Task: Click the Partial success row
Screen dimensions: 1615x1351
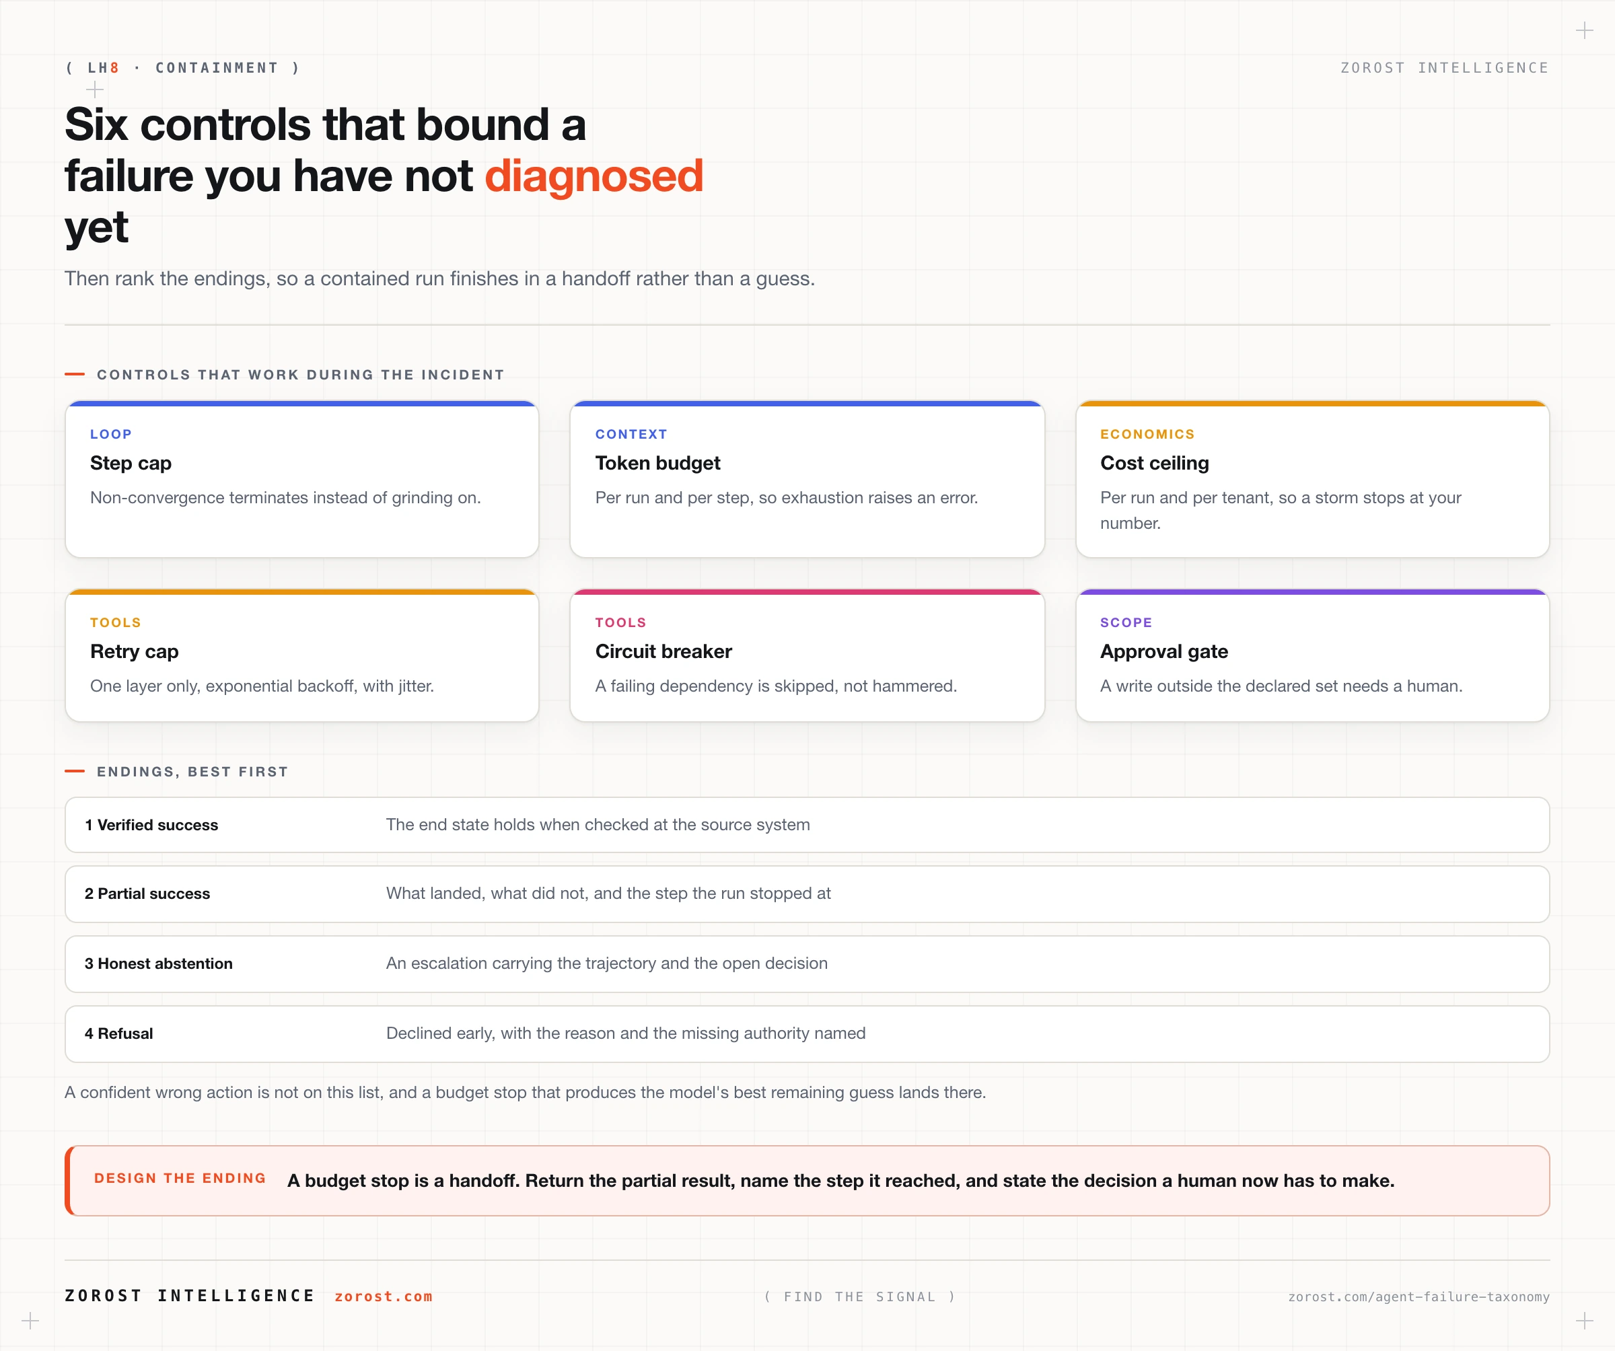Action: [x=807, y=894]
